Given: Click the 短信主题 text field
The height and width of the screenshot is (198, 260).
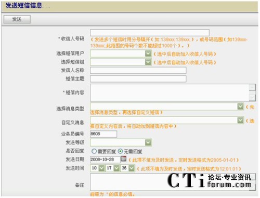Looking at the screenshot, I should pyautogui.click(x=138, y=79).
